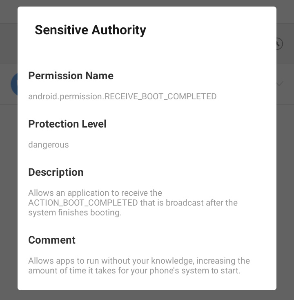Tap dimmed strip left of dialog near bottom

pos(9,249)
